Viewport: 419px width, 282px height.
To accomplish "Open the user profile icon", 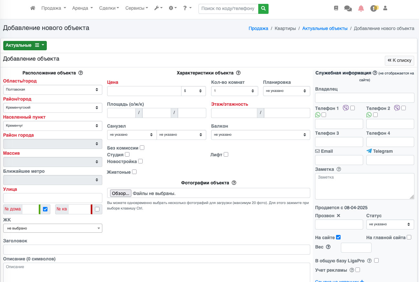I will click(x=385, y=8).
